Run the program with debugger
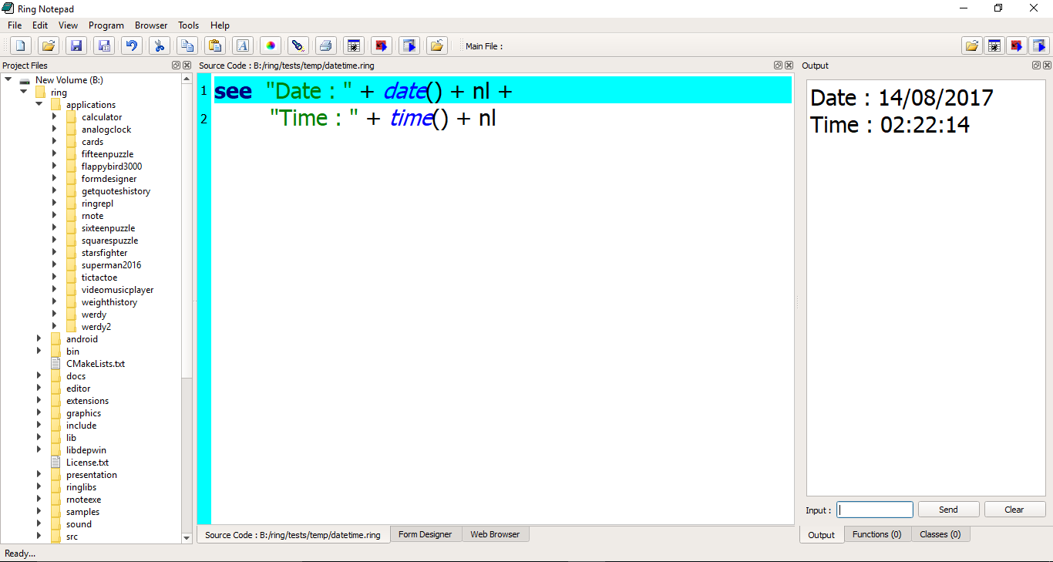Image resolution: width=1053 pixels, height=562 pixels. 382,45
